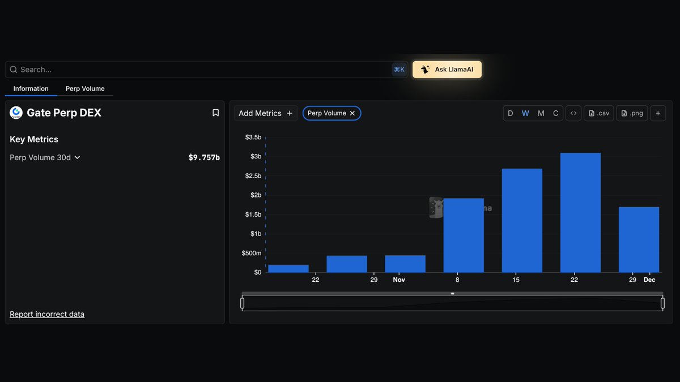Viewport: 680px width, 382px height.
Task: Click the bar for week of Nov 8
Action: (464, 235)
